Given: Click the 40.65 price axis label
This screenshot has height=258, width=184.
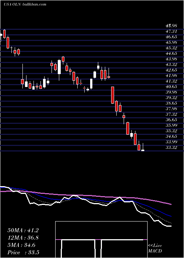Looking at the screenshot, I should (171, 87).
